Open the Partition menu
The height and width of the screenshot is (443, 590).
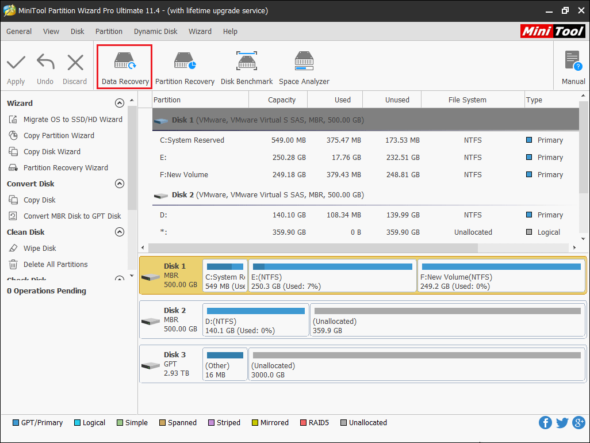109,32
